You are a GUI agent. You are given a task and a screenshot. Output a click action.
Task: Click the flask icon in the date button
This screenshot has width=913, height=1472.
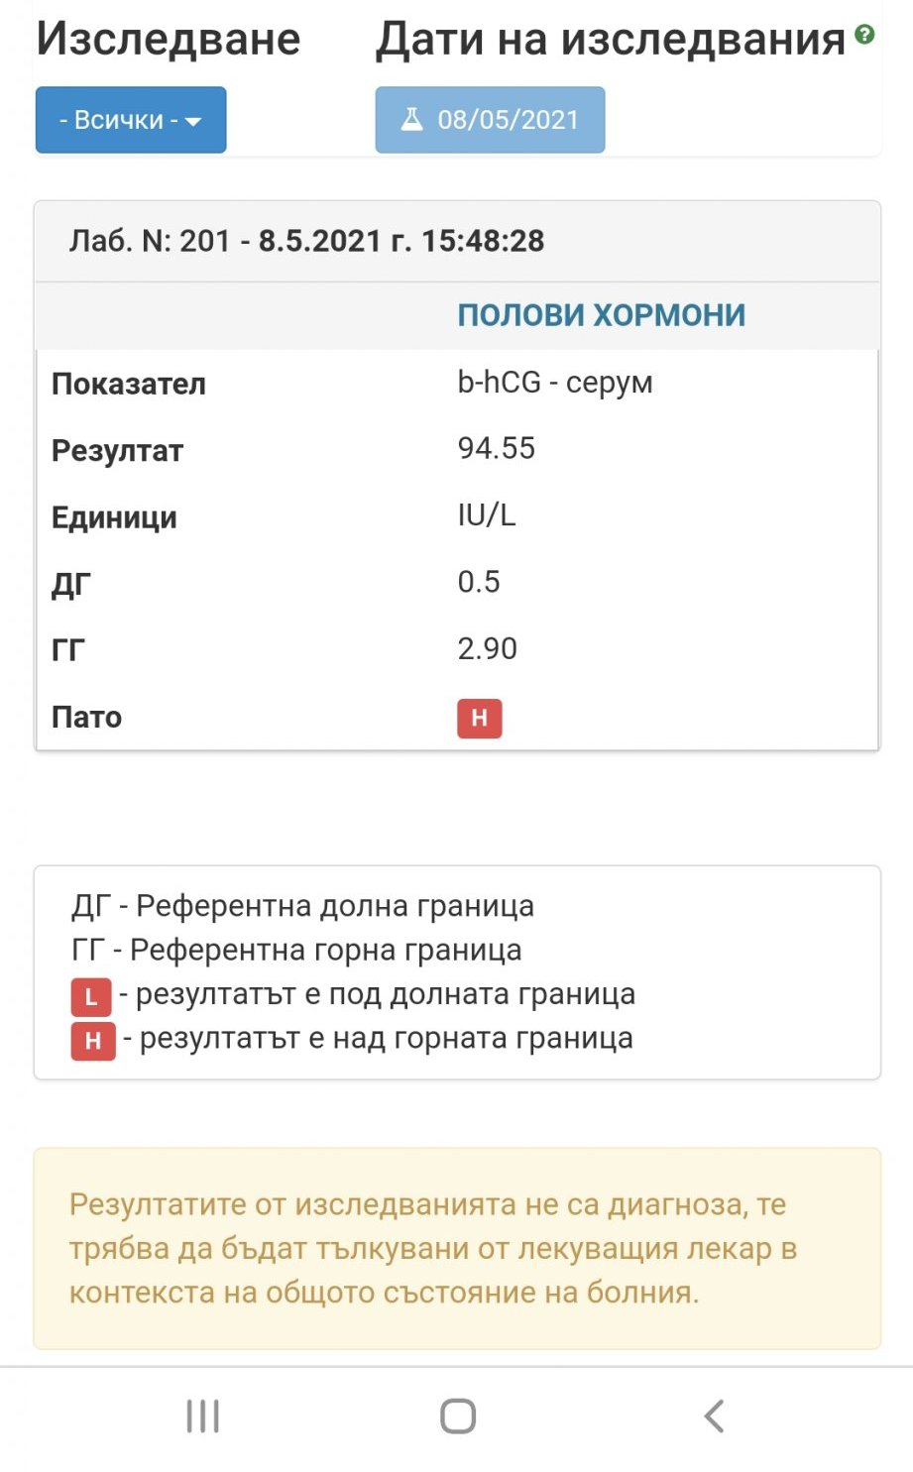(411, 120)
